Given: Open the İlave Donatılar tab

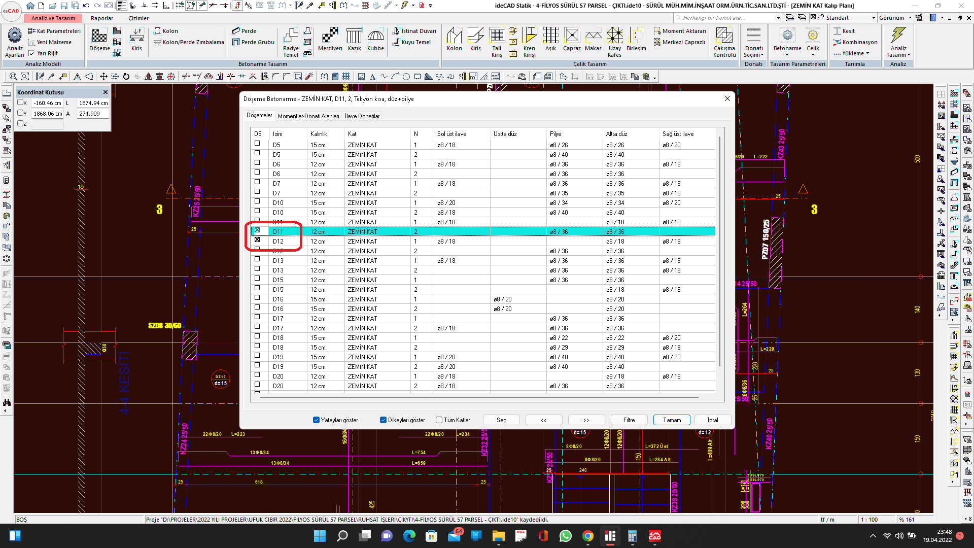Looking at the screenshot, I should tap(362, 116).
